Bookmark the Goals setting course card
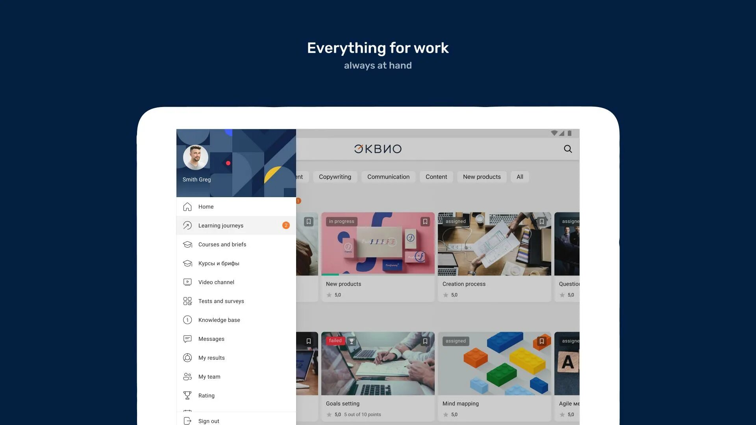The height and width of the screenshot is (425, 756). [x=425, y=341]
